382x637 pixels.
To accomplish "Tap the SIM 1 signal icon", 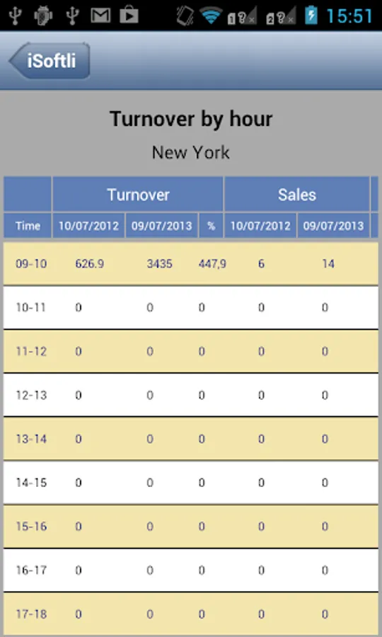I will click(241, 17).
